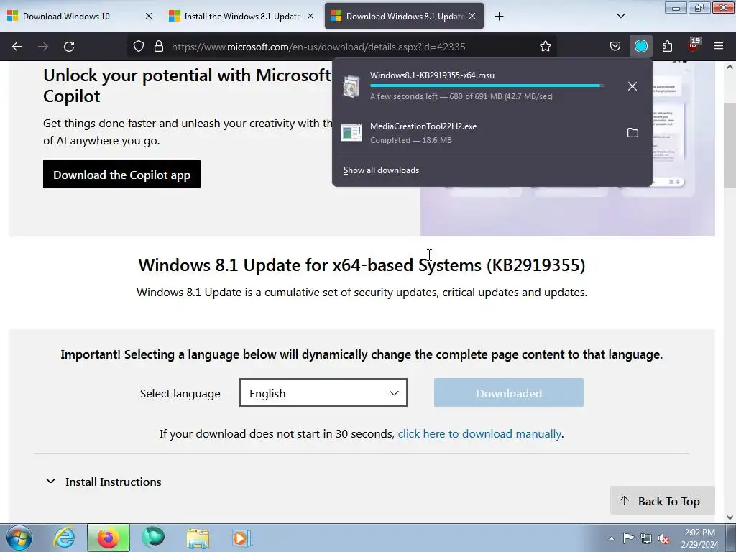Click here to download manually link
Image resolution: width=736 pixels, height=552 pixels.
click(x=479, y=433)
